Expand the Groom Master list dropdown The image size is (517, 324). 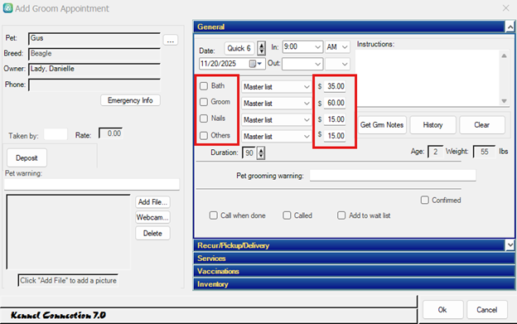click(276, 104)
